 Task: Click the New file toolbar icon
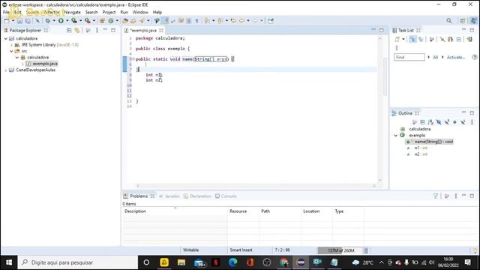pos(7,21)
